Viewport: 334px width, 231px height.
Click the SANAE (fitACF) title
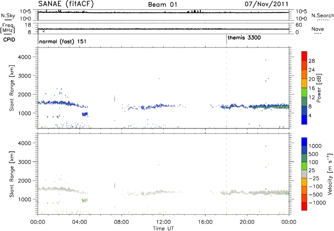click(x=66, y=4)
